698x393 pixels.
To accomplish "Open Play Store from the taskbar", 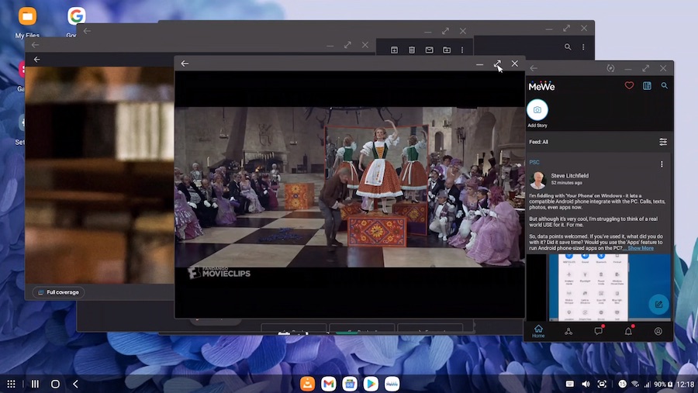I will click(371, 384).
